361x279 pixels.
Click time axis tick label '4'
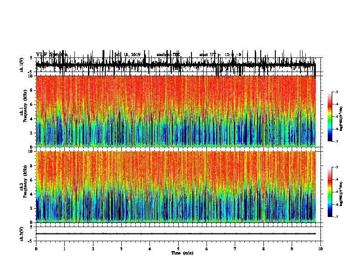pyautogui.click(x=150, y=249)
